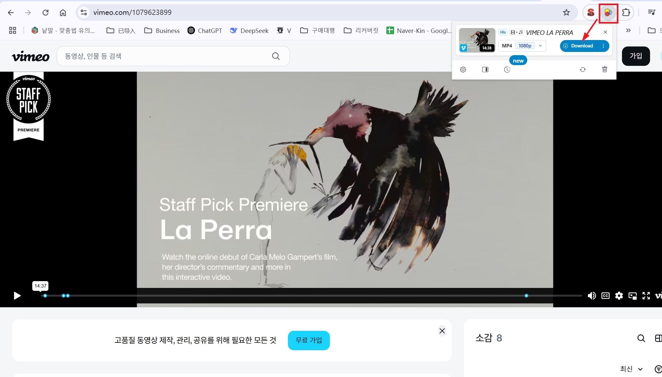Open the ChatGPT bookmark
The width and height of the screenshot is (662, 377).
(205, 30)
